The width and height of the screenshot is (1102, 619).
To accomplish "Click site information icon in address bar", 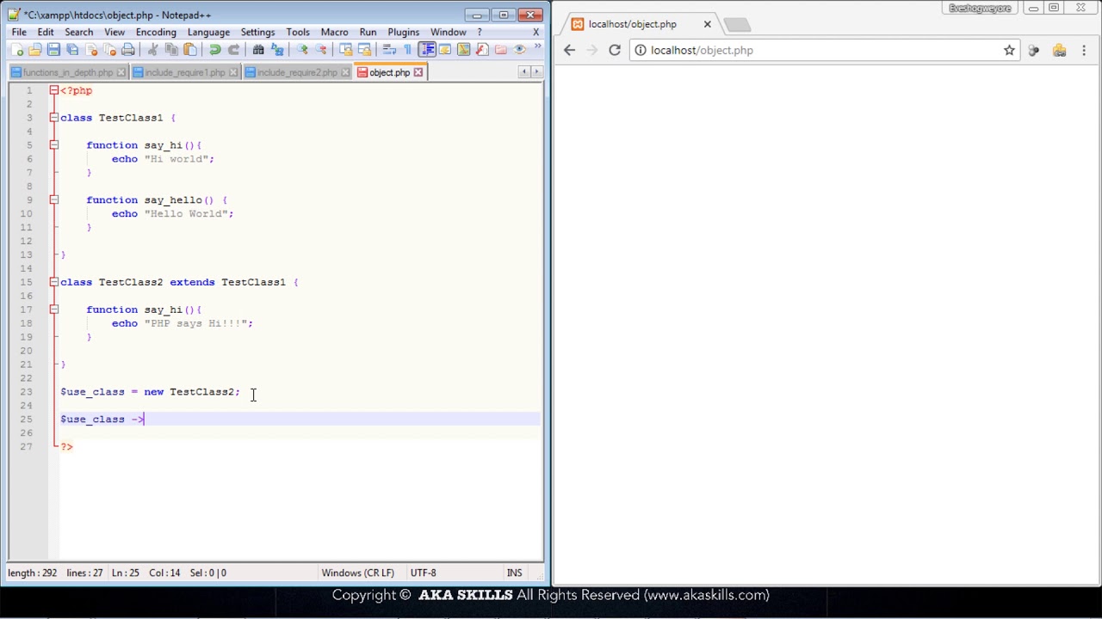I will point(640,50).
